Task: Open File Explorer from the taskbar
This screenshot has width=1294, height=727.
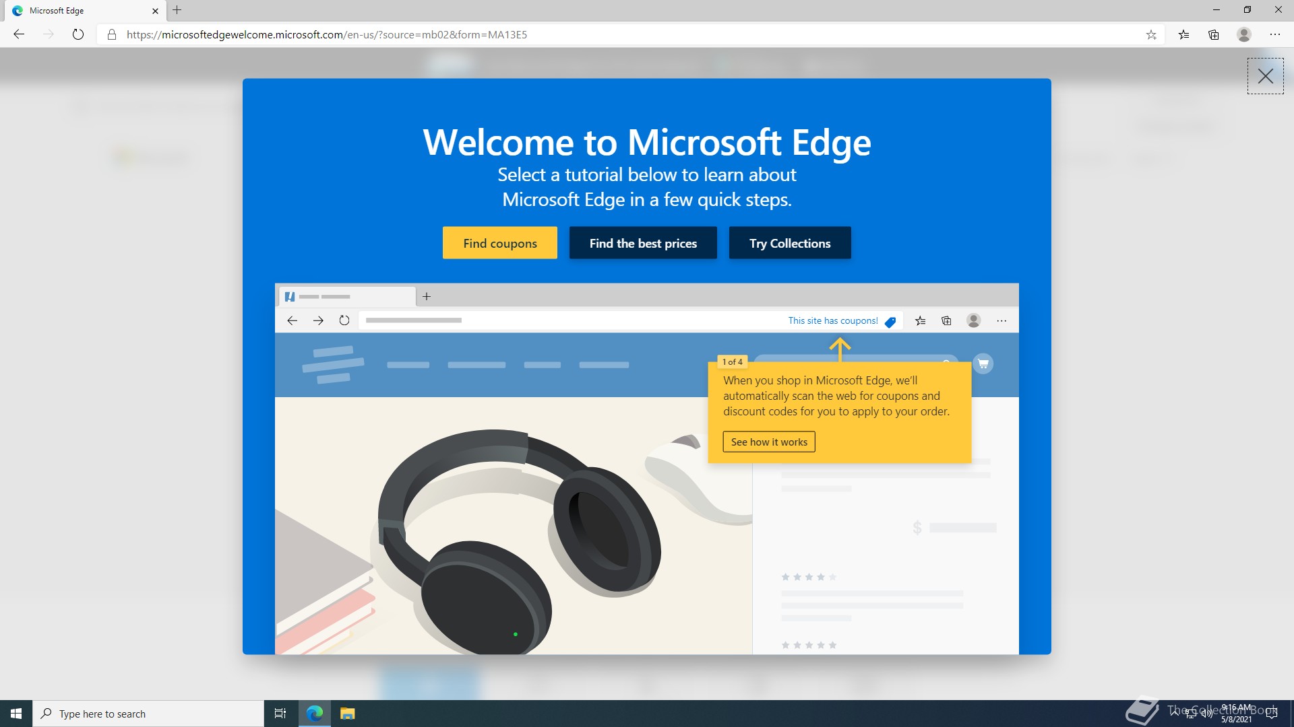Action: point(347,714)
